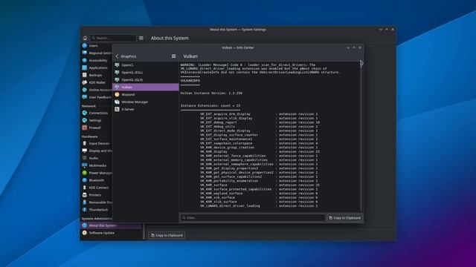Open Users settings in sidebar
The width and height of the screenshot is (476, 267).
97,46
